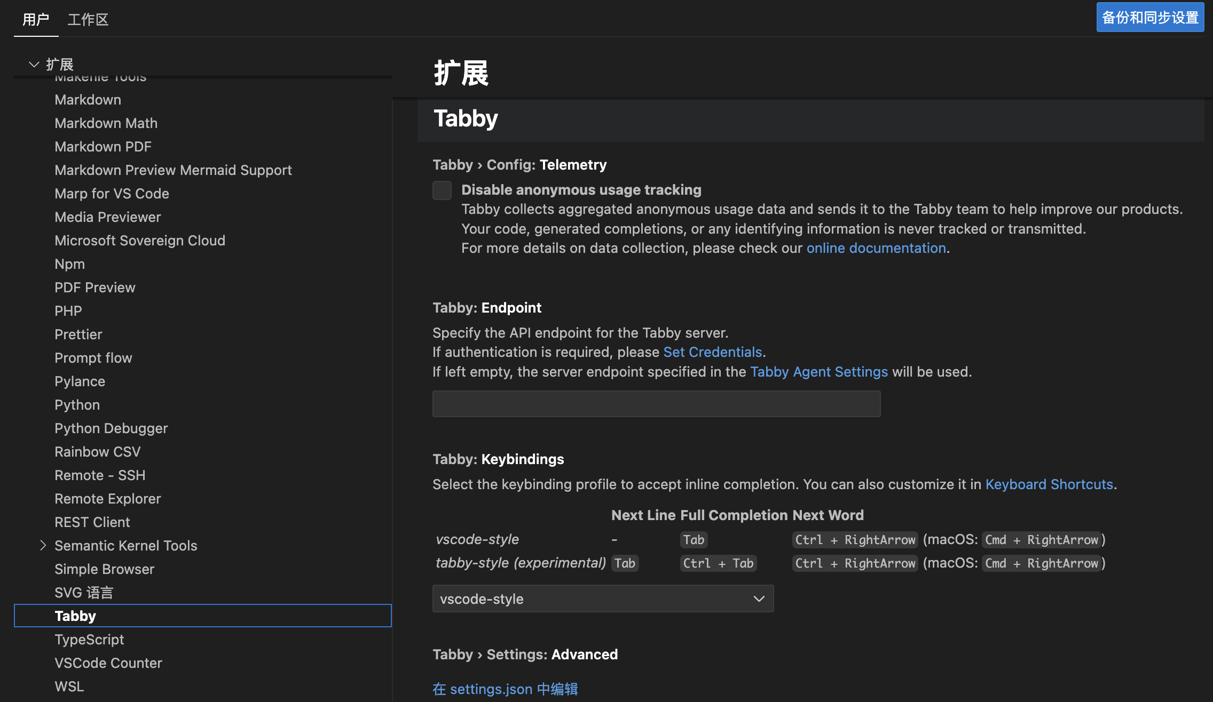Click the Set Credentials link
This screenshot has width=1213, height=702.
tap(712, 352)
